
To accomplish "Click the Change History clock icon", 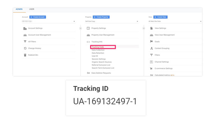I will (25, 48).
